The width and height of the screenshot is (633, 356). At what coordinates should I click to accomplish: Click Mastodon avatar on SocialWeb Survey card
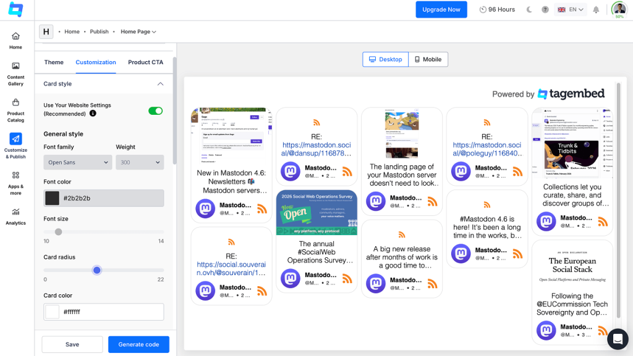pyautogui.click(x=291, y=278)
